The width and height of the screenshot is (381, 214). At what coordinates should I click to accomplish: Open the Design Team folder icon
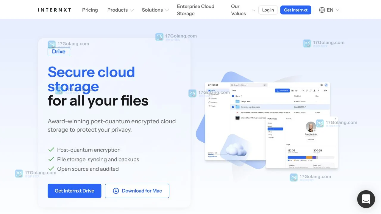pyautogui.click(x=238, y=101)
